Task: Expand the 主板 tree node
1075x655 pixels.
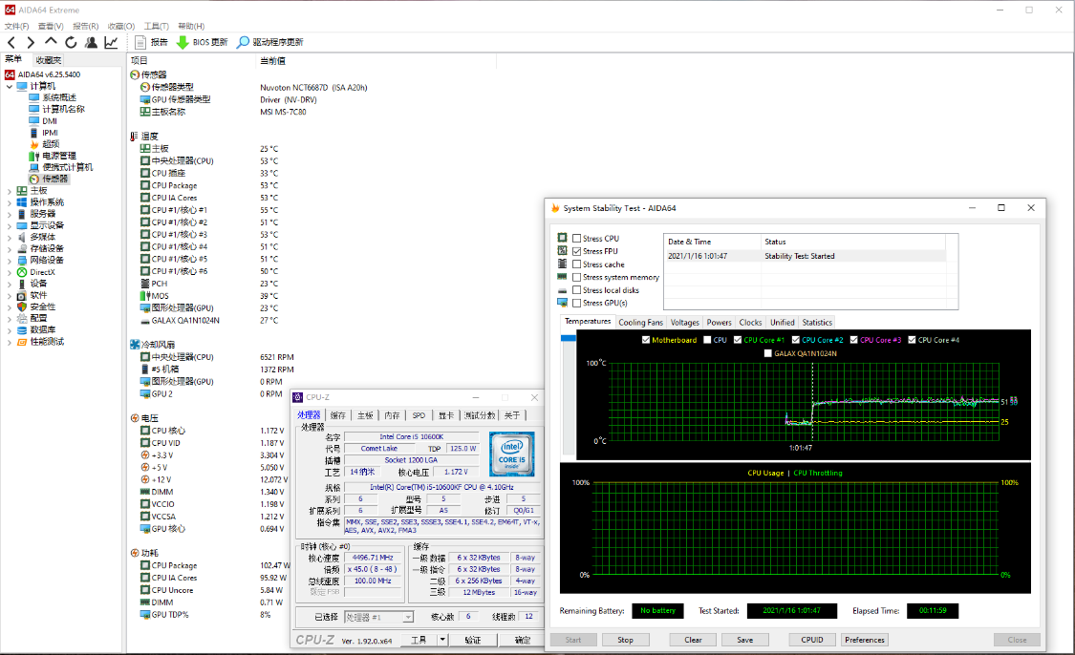Action: point(10,191)
